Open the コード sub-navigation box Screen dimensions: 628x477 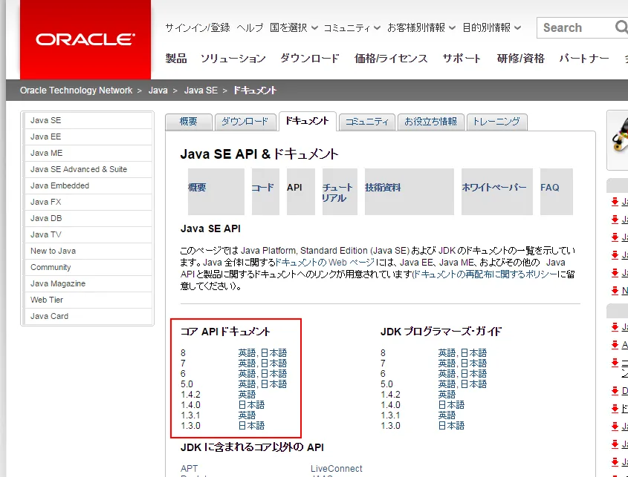coord(265,191)
